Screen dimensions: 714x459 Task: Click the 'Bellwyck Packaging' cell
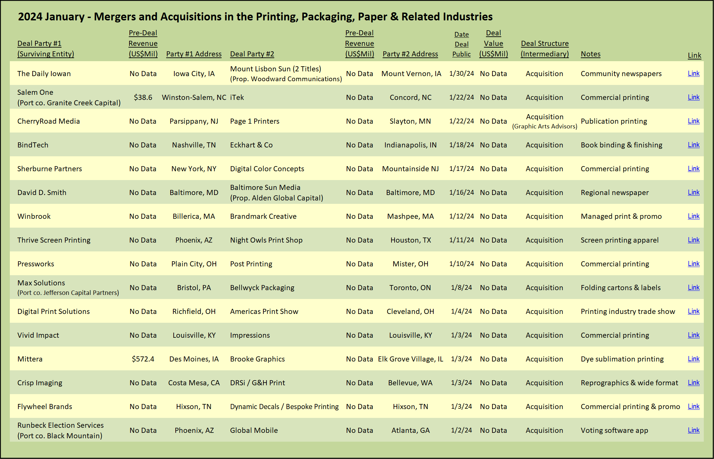coord(262,288)
